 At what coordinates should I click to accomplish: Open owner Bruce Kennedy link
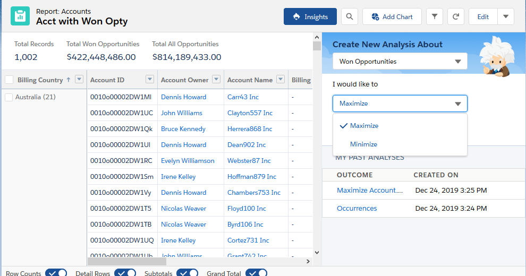tap(183, 129)
